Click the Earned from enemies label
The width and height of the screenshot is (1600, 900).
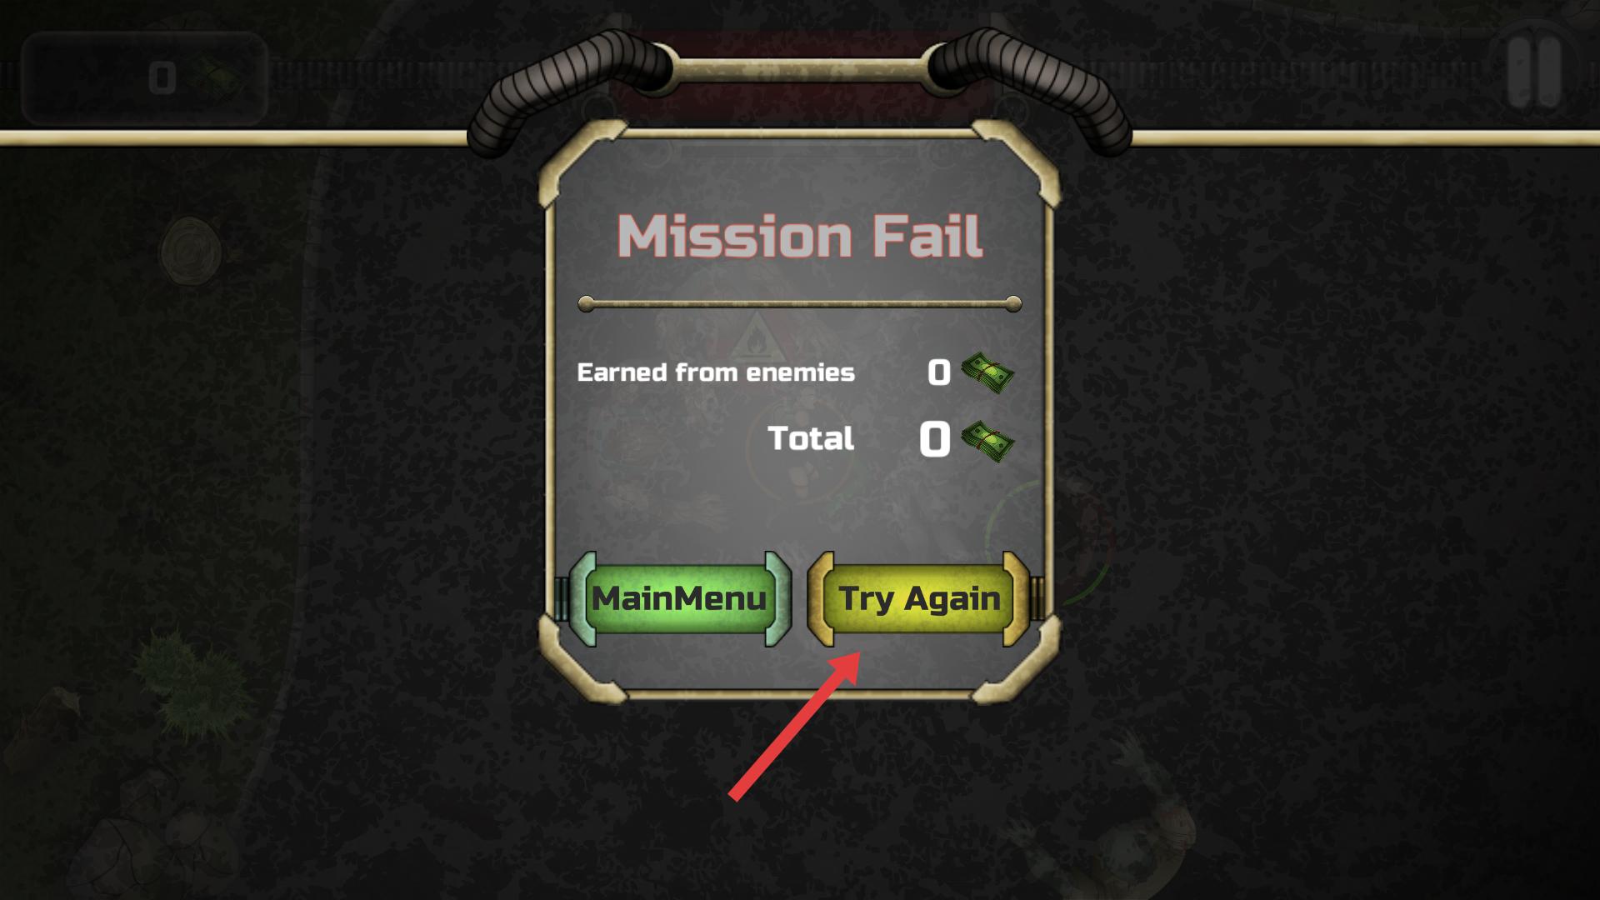[x=716, y=372]
